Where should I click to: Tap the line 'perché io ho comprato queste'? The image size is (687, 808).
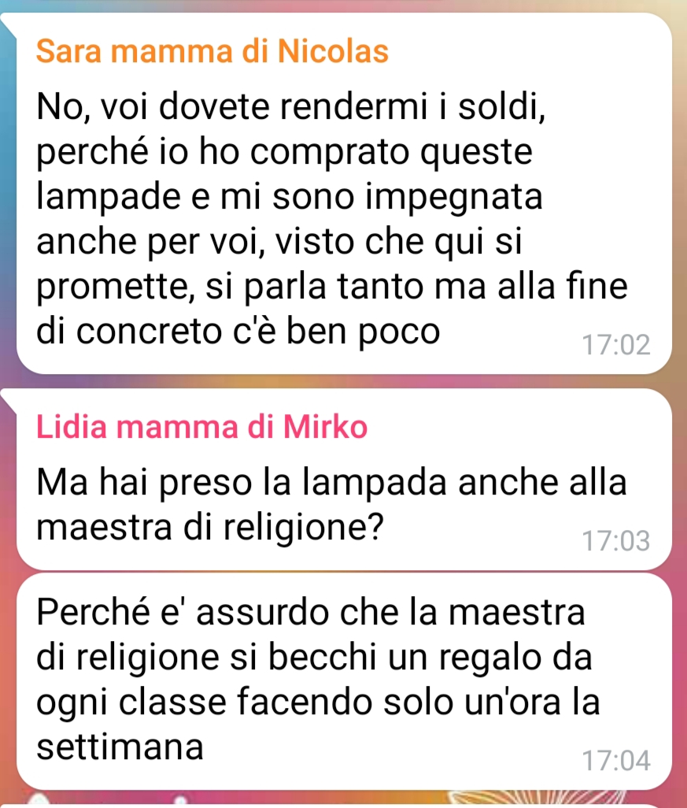point(284,153)
